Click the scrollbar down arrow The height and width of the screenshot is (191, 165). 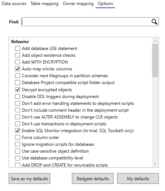[155, 164]
